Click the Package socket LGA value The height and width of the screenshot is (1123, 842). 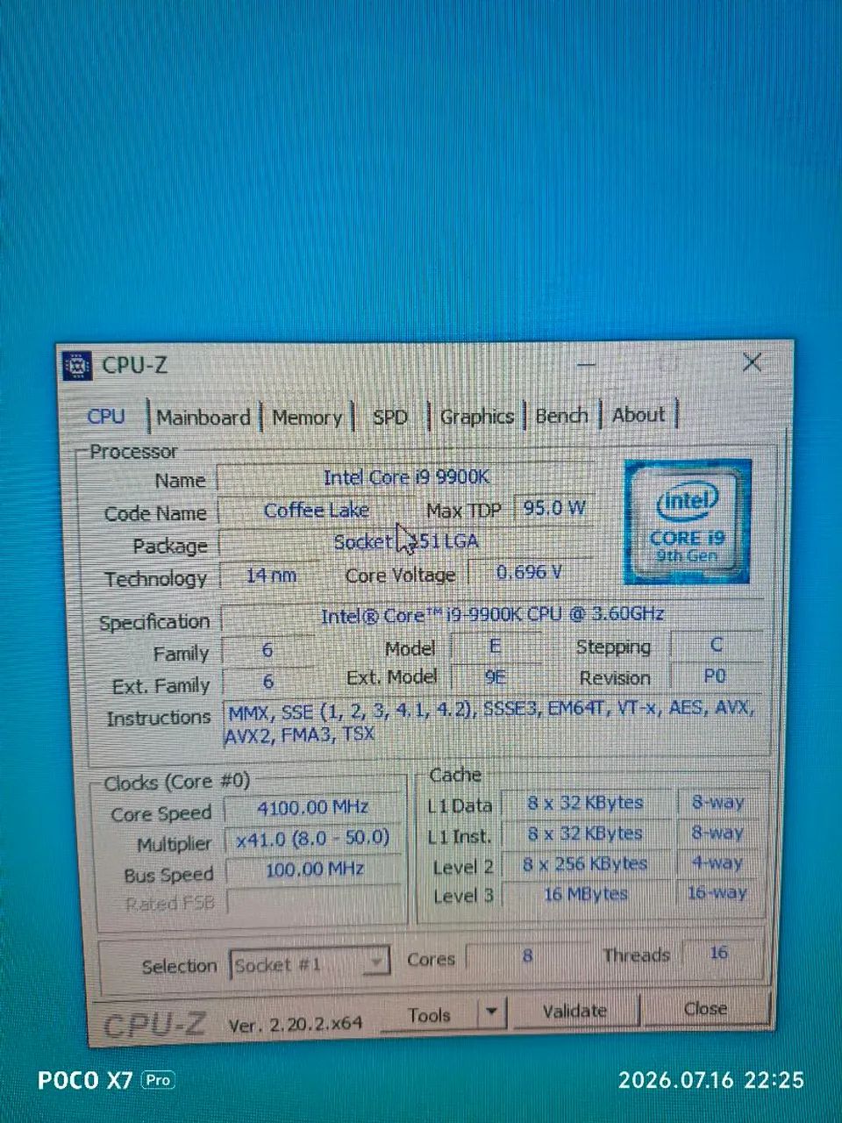406,541
